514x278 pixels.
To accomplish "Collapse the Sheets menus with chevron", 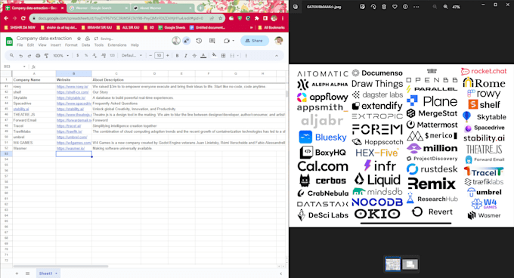I will (277, 56).
